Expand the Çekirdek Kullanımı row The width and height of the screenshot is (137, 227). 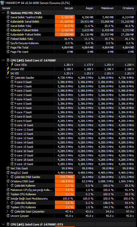click(x=8, y=203)
